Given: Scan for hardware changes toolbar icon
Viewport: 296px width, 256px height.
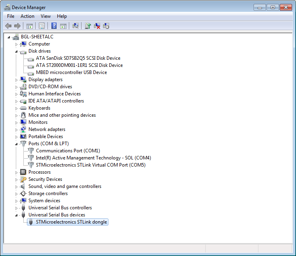Looking at the screenshot, I should (x=76, y=26).
